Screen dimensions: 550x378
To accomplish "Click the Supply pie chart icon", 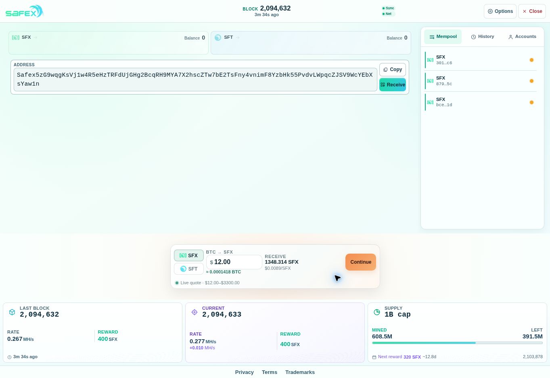I will pyautogui.click(x=377, y=312).
